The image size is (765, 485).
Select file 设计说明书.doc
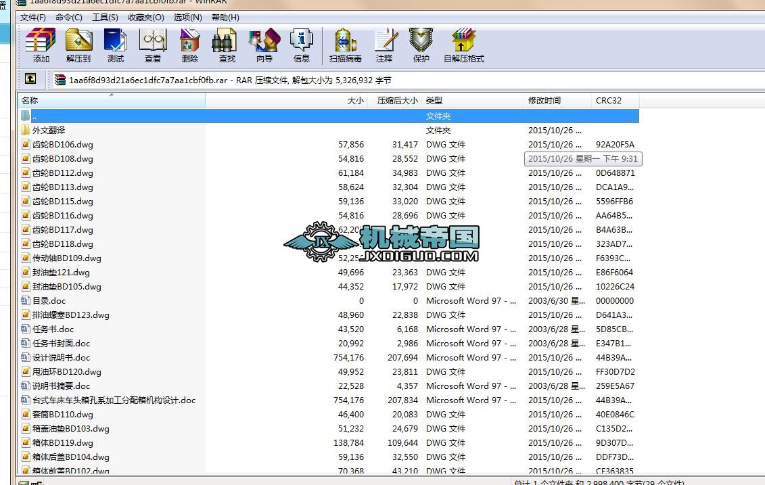pos(61,357)
